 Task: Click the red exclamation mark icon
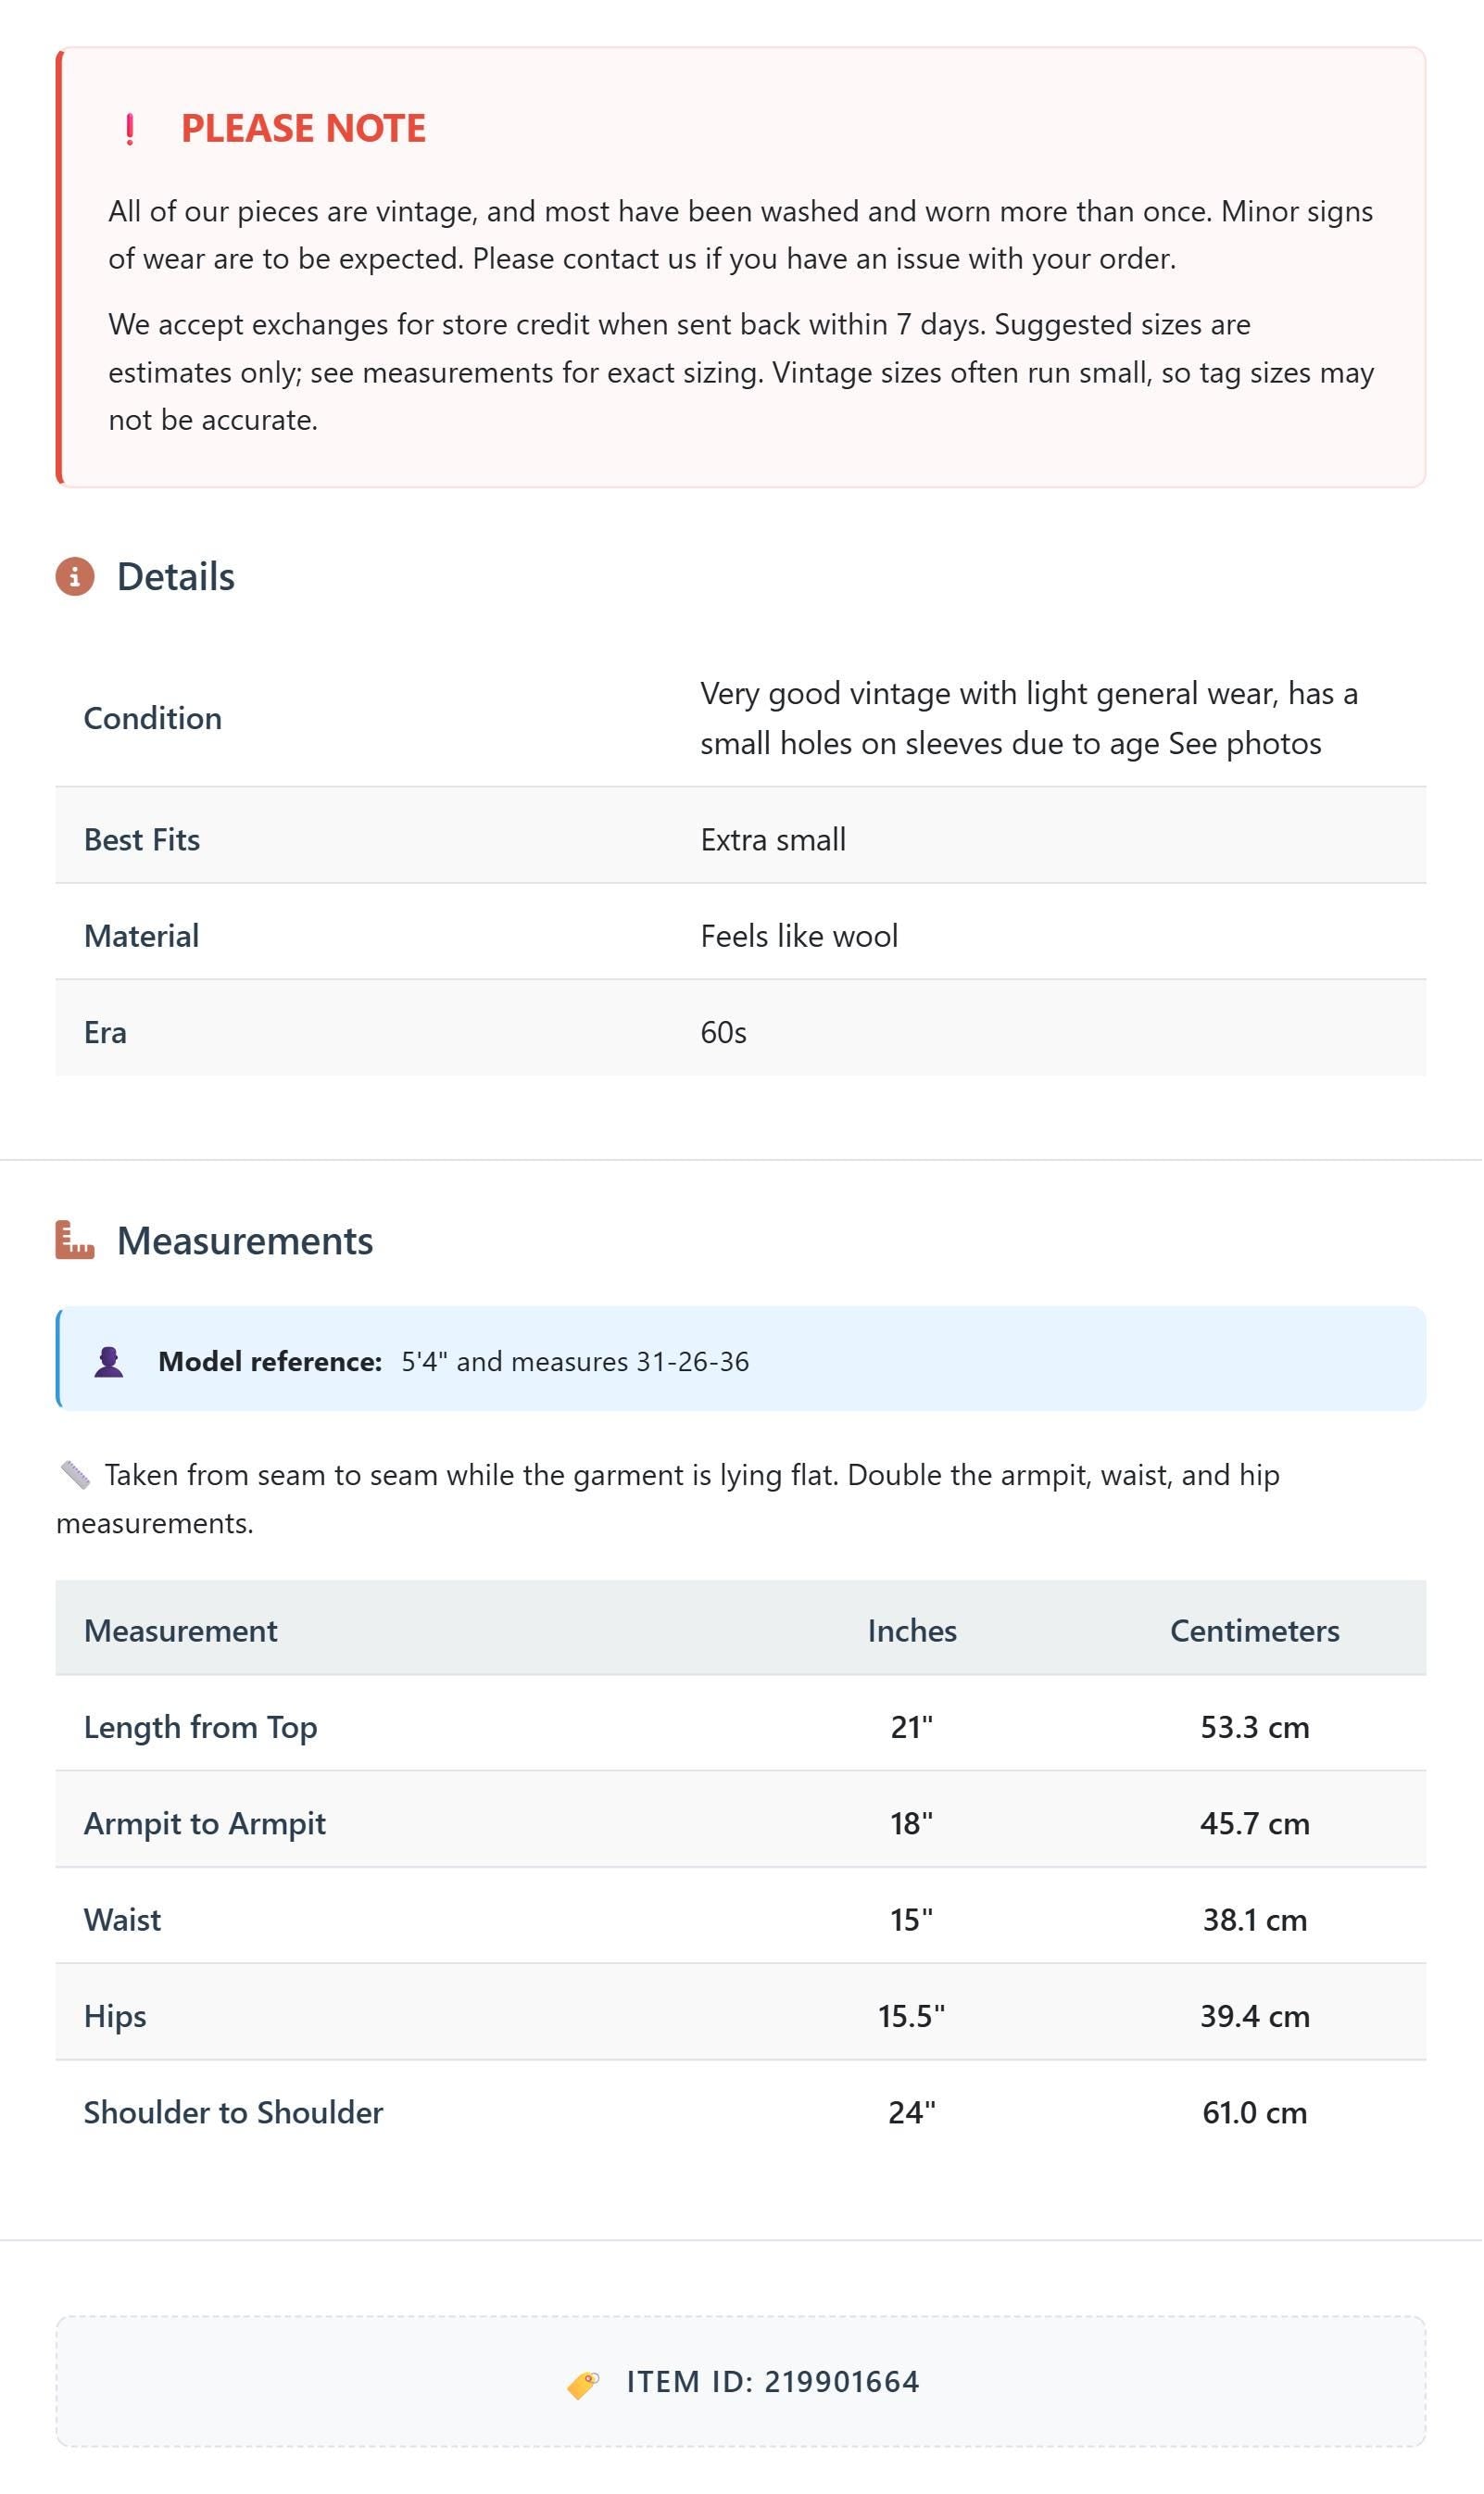[x=130, y=129]
